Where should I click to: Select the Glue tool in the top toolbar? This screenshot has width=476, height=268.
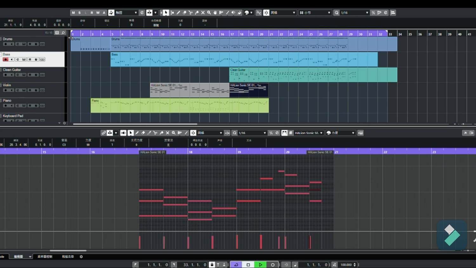pyautogui.click(x=197, y=13)
